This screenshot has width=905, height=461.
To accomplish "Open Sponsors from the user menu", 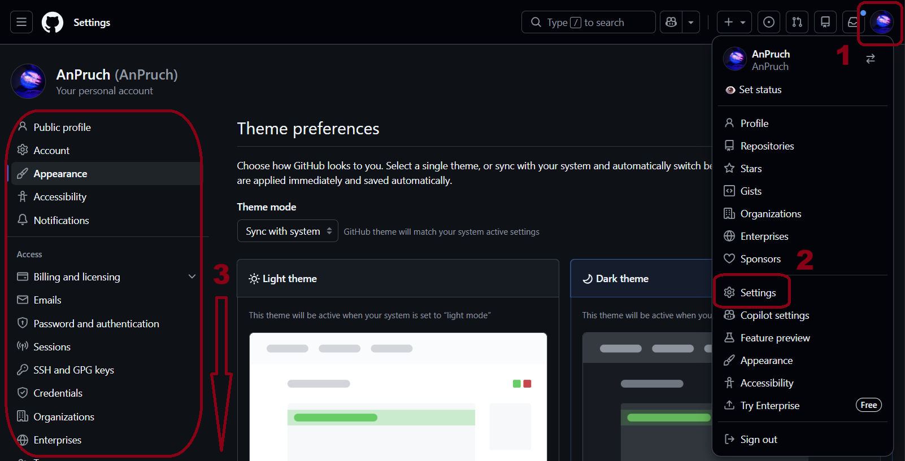I will pyautogui.click(x=803, y=258).
